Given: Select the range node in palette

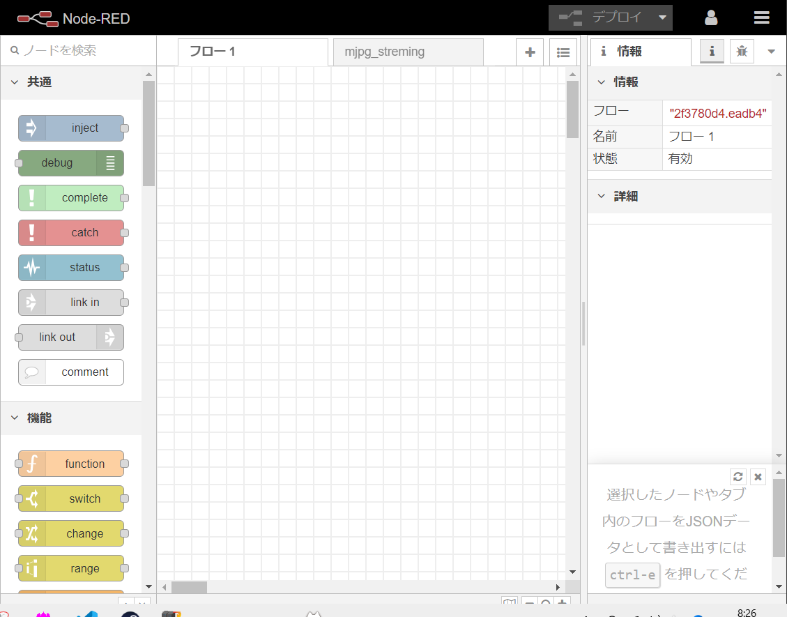Looking at the screenshot, I should point(71,568).
